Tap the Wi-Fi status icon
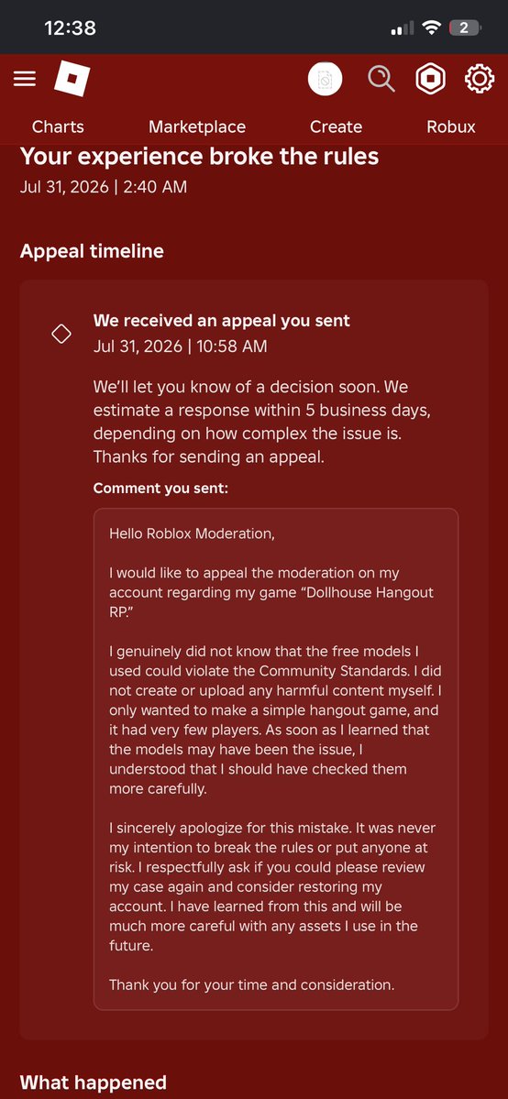The height and width of the screenshot is (1099, 508). click(432, 28)
